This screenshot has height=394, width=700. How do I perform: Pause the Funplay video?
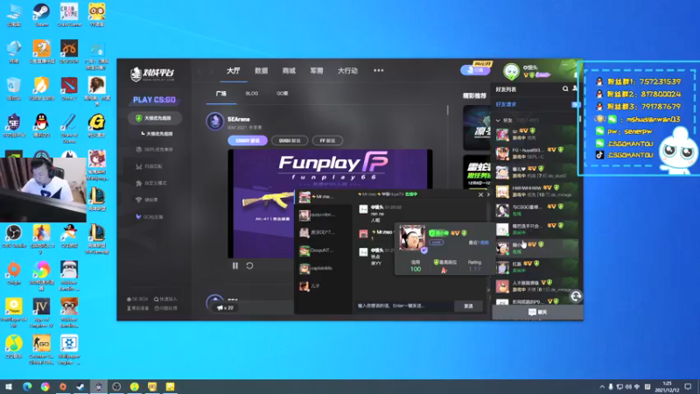(235, 266)
